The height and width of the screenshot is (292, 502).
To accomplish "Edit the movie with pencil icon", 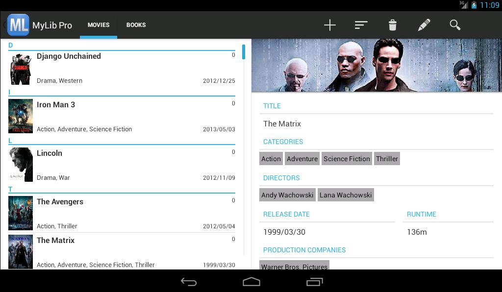I will click(x=424, y=25).
